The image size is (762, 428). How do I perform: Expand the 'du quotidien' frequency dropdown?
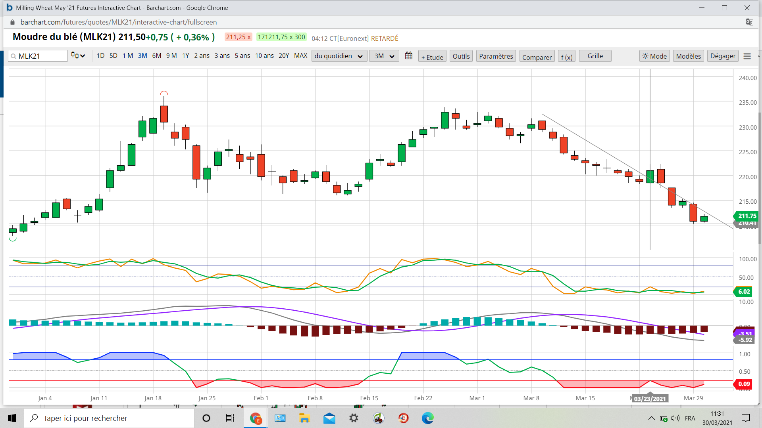pos(339,56)
